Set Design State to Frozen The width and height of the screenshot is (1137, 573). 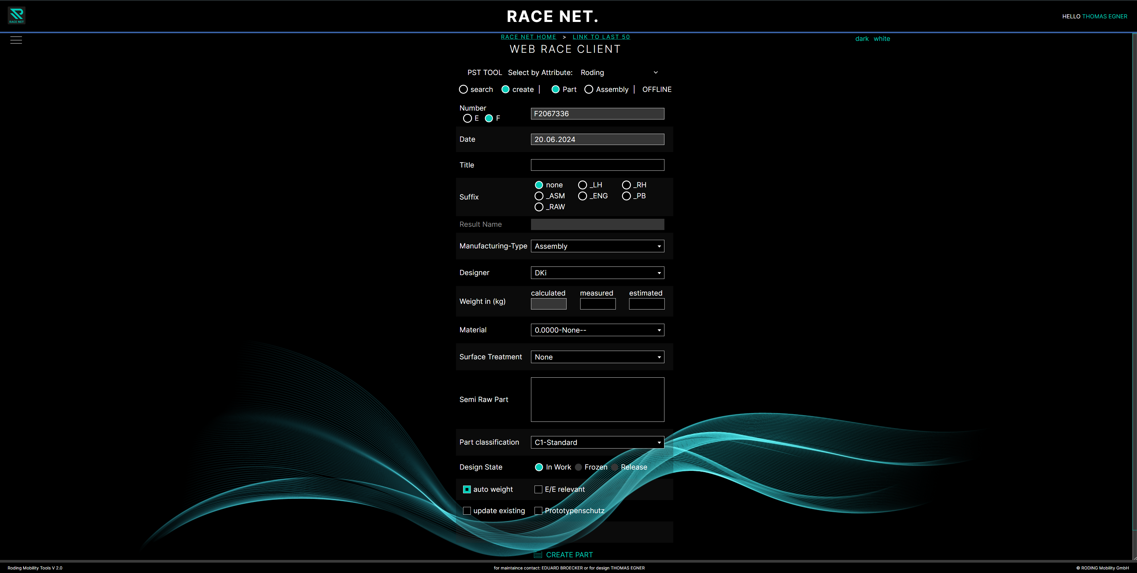[x=578, y=467]
